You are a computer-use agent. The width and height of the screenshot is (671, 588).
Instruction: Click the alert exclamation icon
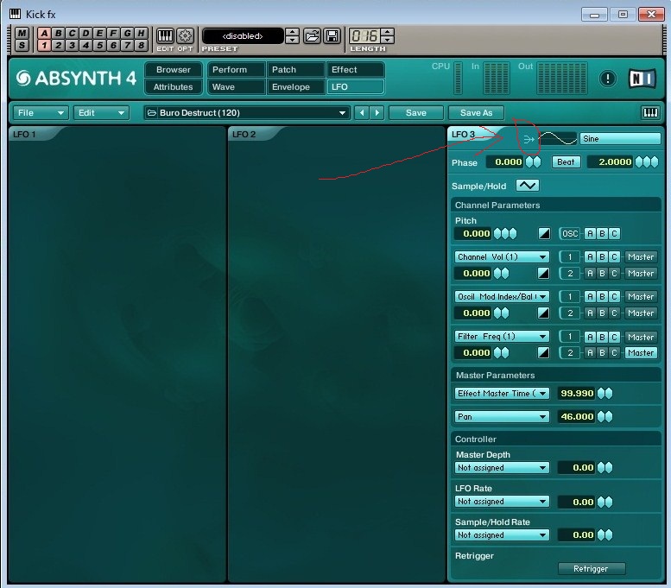point(608,79)
